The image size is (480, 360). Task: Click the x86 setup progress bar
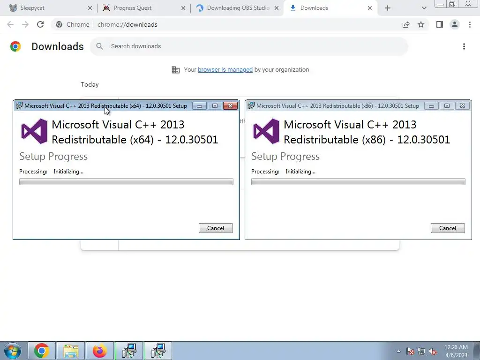click(358, 182)
